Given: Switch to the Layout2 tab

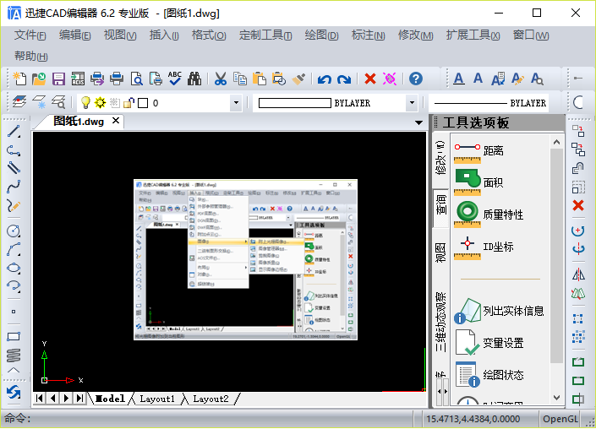Looking at the screenshot, I should pos(211,399).
